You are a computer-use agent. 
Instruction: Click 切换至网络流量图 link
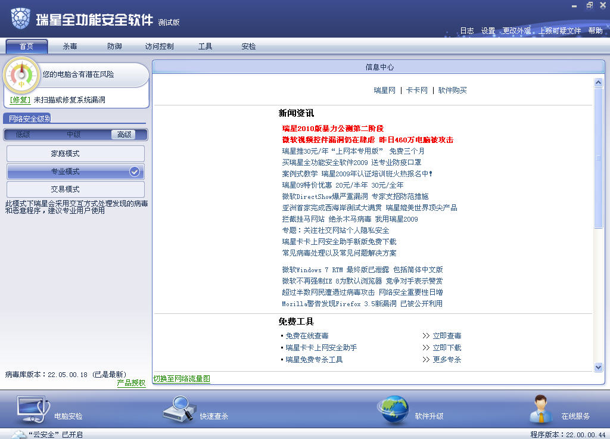click(x=182, y=379)
